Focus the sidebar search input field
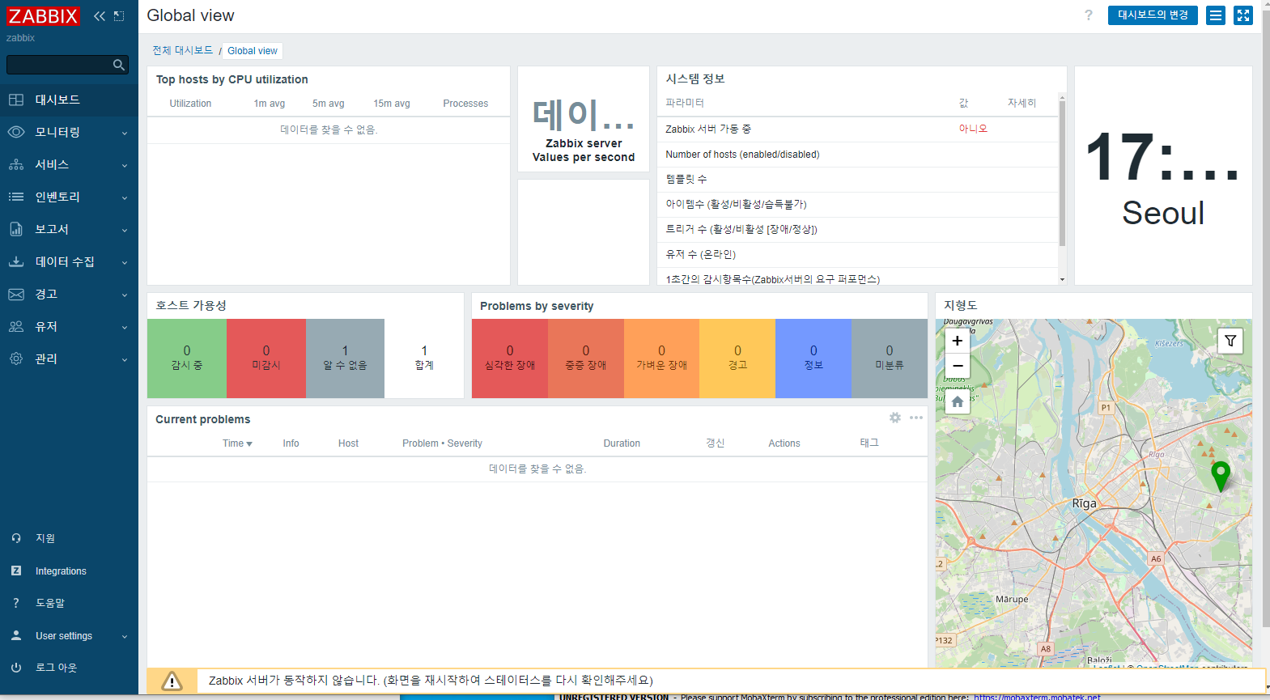This screenshot has height=700, width=1270. tap(58, 65)
